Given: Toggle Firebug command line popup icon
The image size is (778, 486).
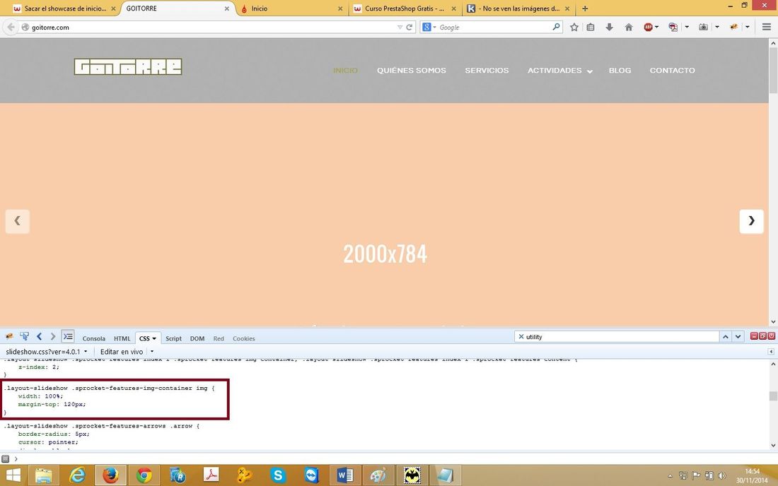Looking at the screenshot, I should pyautogui.click(x=68, y=336).
